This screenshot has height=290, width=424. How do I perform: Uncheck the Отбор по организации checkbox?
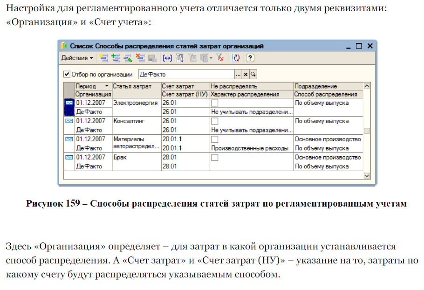pyautogui.click(x=67, y=74)
